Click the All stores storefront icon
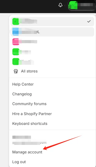Screen dimensions: 96x167 [x=16, y=71]
